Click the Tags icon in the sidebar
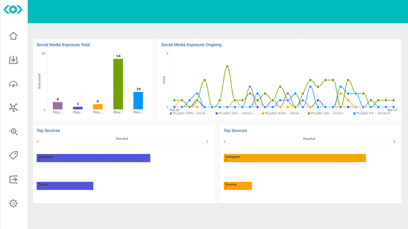Viewport: 408px width, 229px height. 13,155
